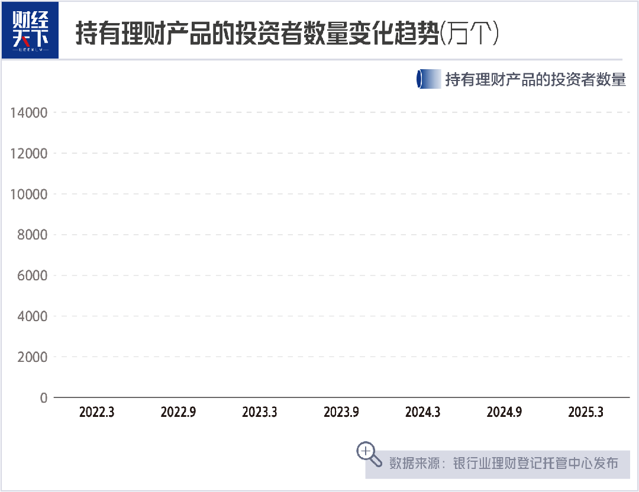Select the legend label 持有理财产品的投资者数量

pos(535,79)
